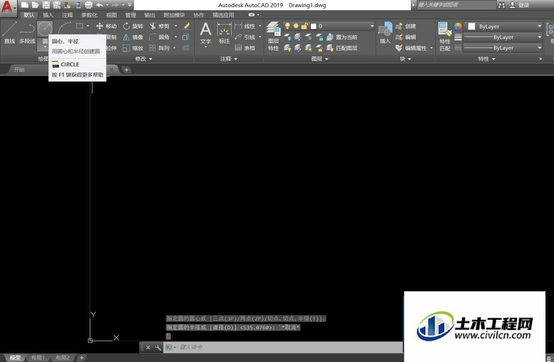Switch to the View (视图) tab

coord(111,15)
